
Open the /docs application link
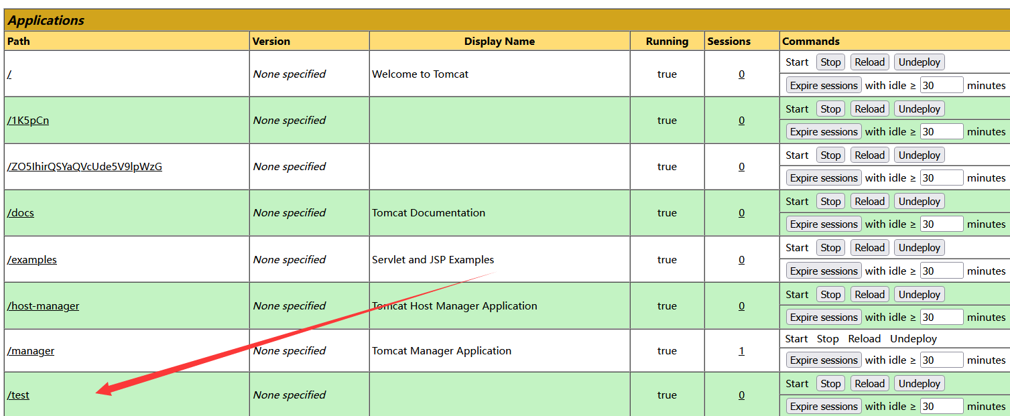pos(21,213)
